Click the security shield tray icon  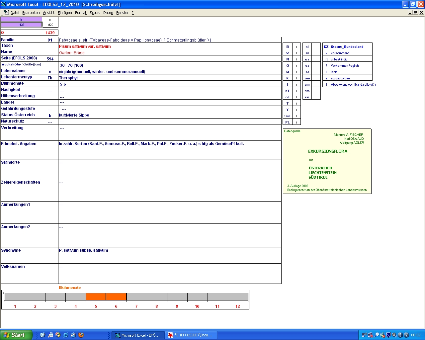pyautogui.click(x=388, y=335)
